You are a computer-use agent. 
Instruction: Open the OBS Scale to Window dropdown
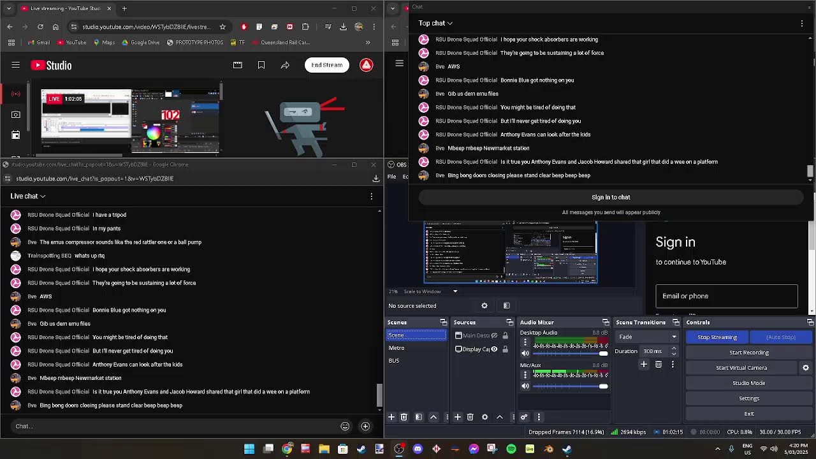coord(430,291)
